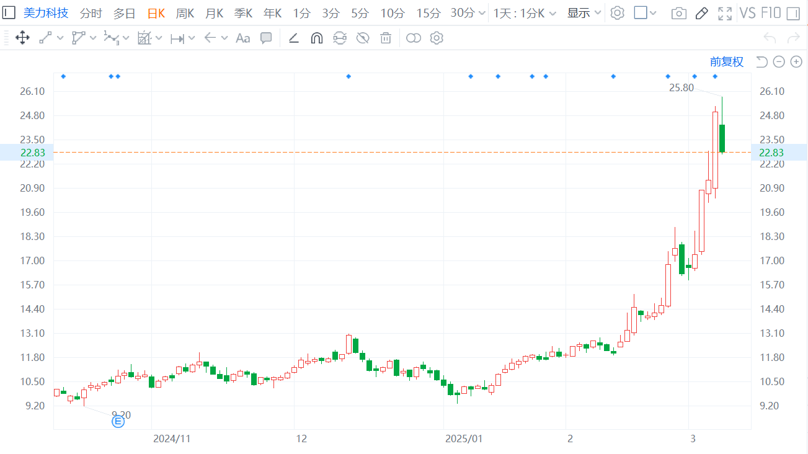
Task: Select the Aa text annotation tool
Action: 242,38
